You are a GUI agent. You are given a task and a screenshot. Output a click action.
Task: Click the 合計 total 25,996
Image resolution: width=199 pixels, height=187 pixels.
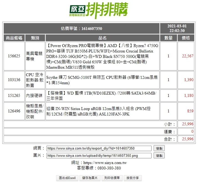[188, 139]
